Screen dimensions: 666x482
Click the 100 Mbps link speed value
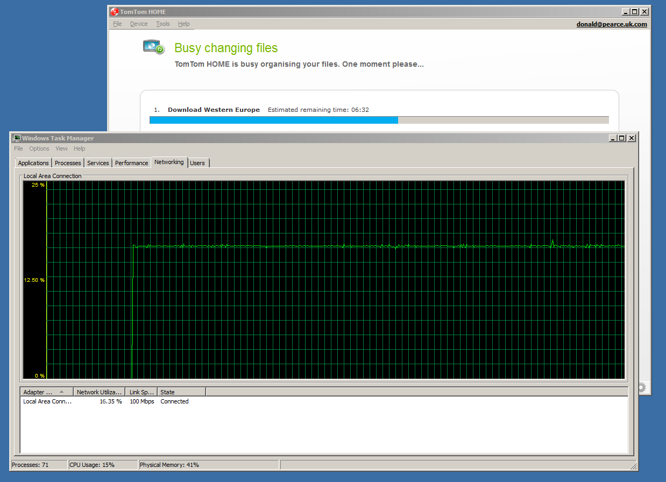tap(142, 401)
